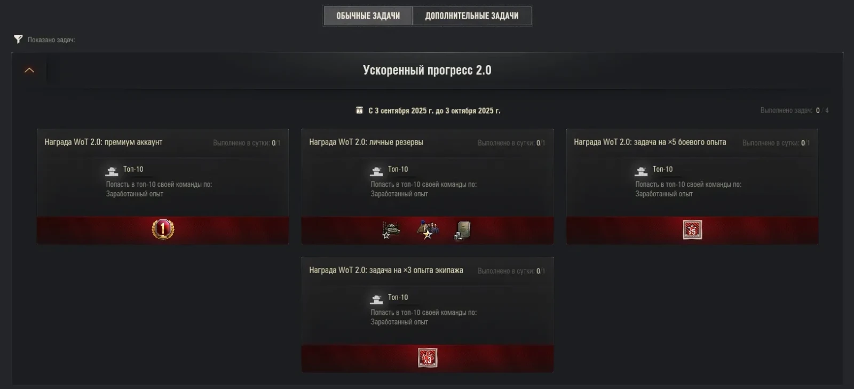
Task: Switch to Дополнительные задачи tab
Action: click(472, 16)
